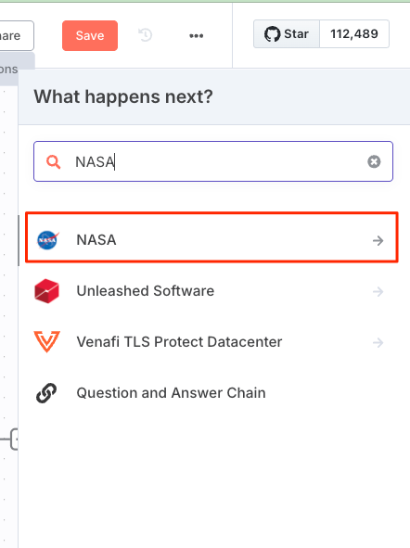The width and height of the screenshot is (410, 548).
Task: Click the red magnifier search icon
Action: (x=53, y=162)
